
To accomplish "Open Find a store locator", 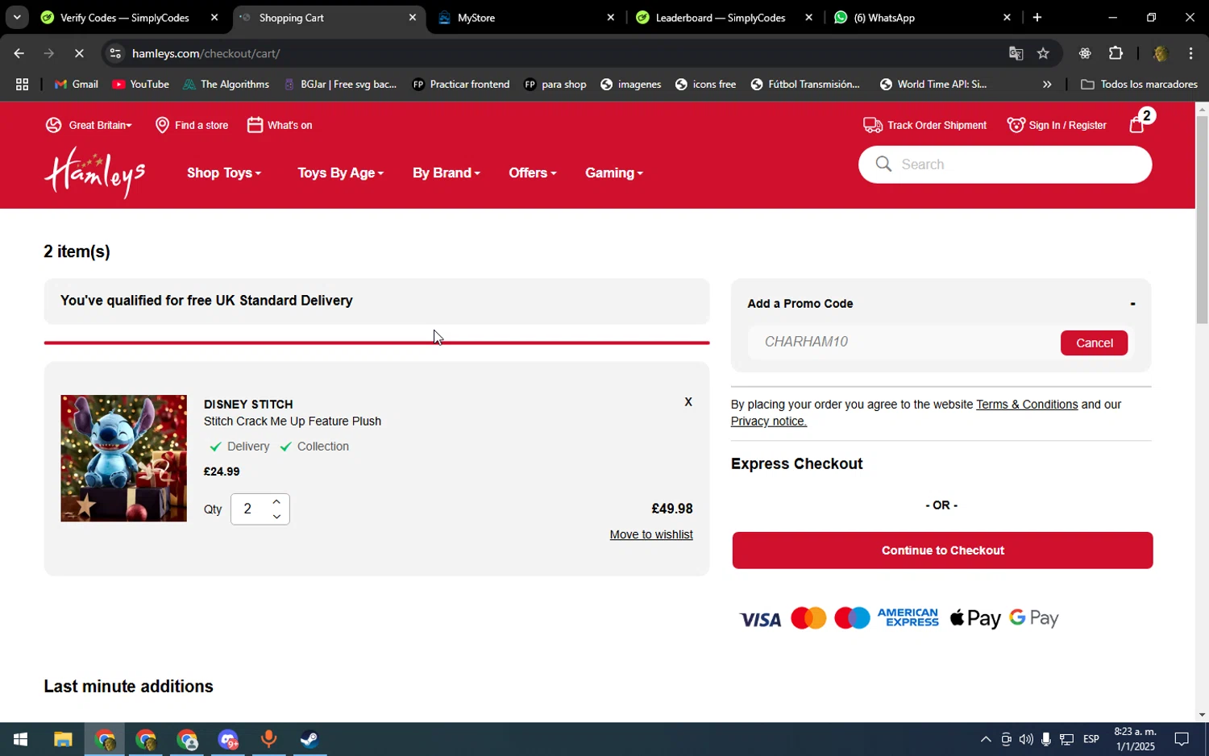I will (x=192, y=125).
